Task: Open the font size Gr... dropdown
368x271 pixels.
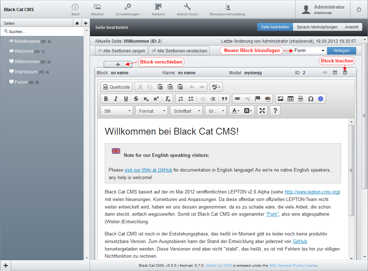Action: coord(216,111)
